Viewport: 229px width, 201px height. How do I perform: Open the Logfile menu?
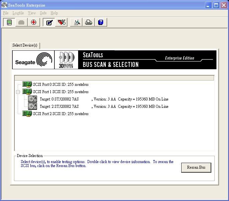[x=18, y=13]
